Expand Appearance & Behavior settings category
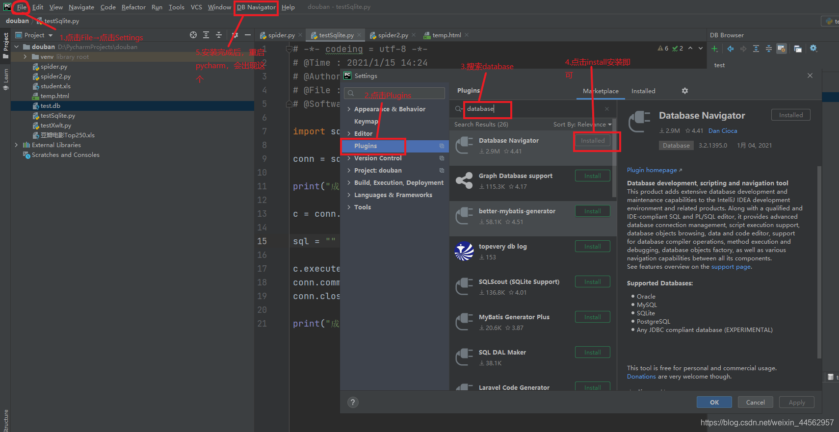The width and height of the screenshot is (839, 432). tap(349, 109)
